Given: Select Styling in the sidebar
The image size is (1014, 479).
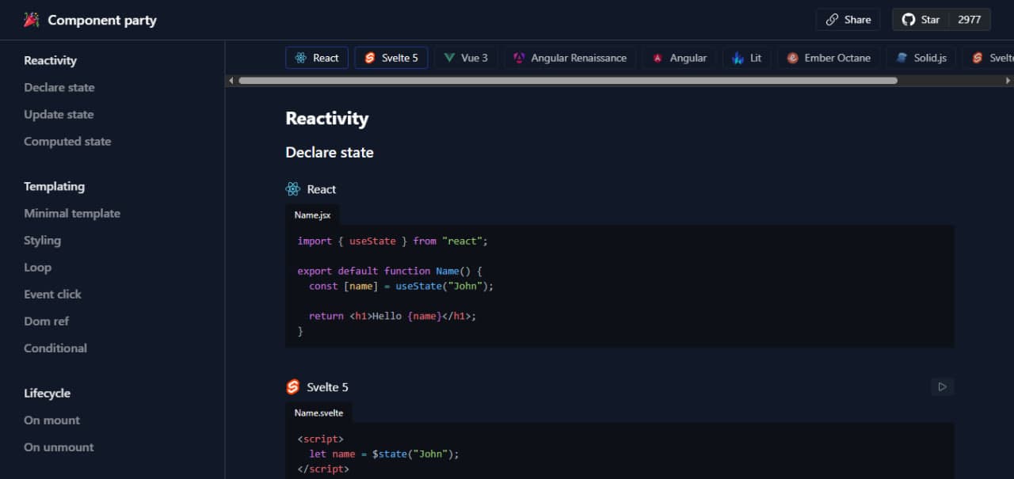Looking at the screenshot, I should coord(42,240).
